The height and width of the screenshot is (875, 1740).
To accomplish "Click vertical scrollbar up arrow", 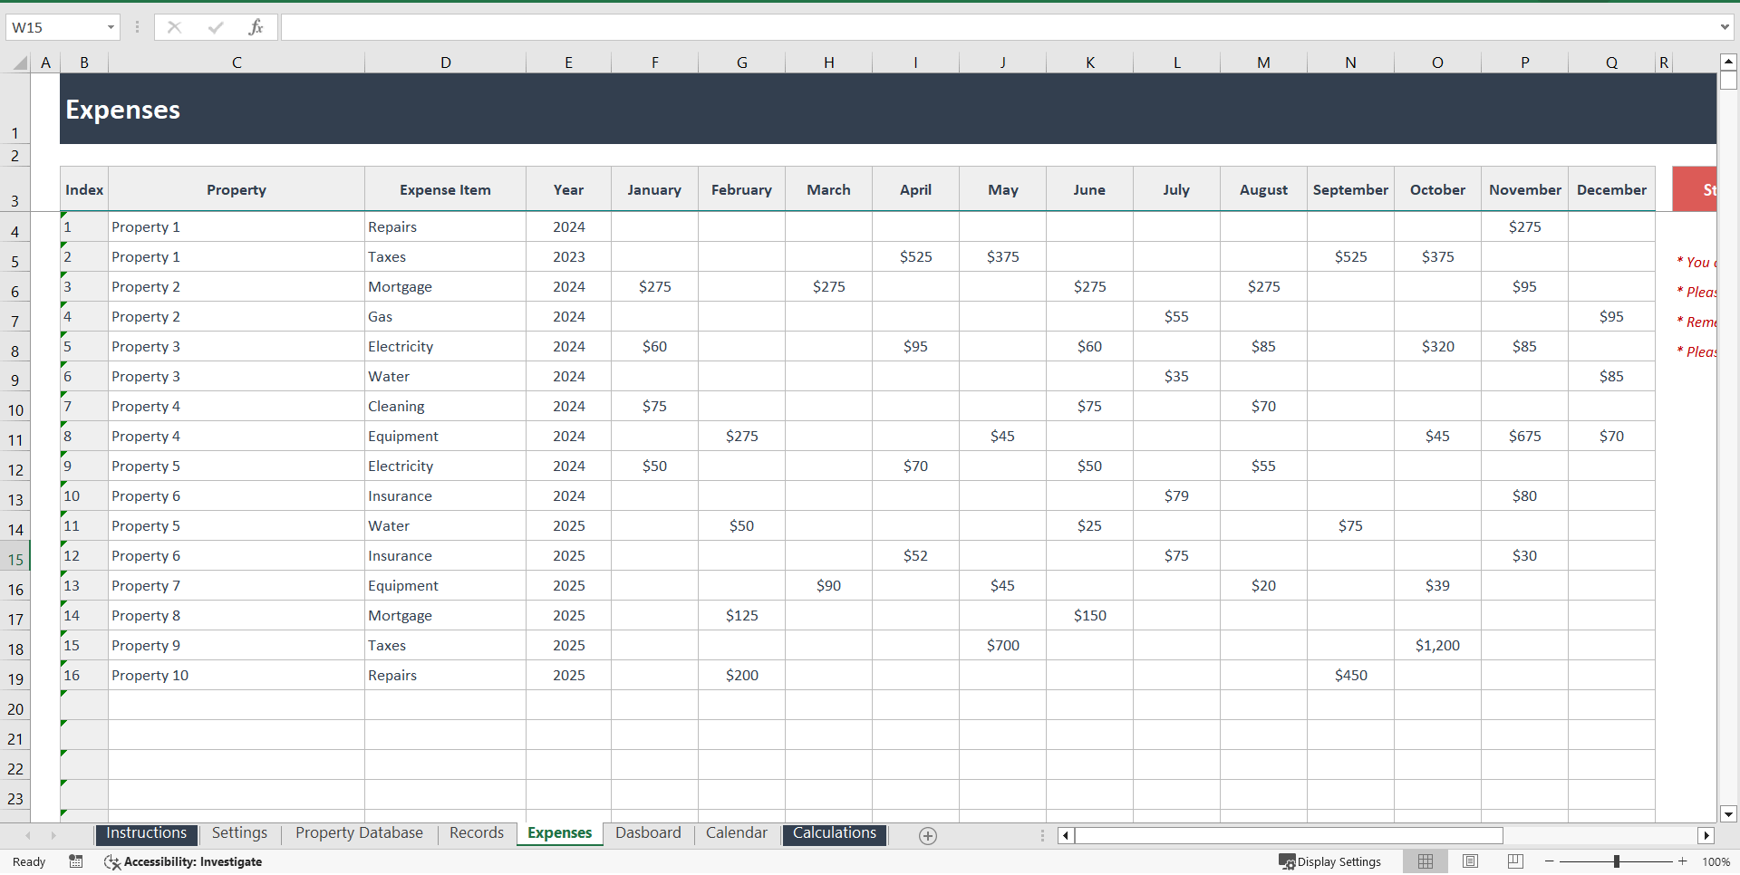I will tap(1728, 62).
